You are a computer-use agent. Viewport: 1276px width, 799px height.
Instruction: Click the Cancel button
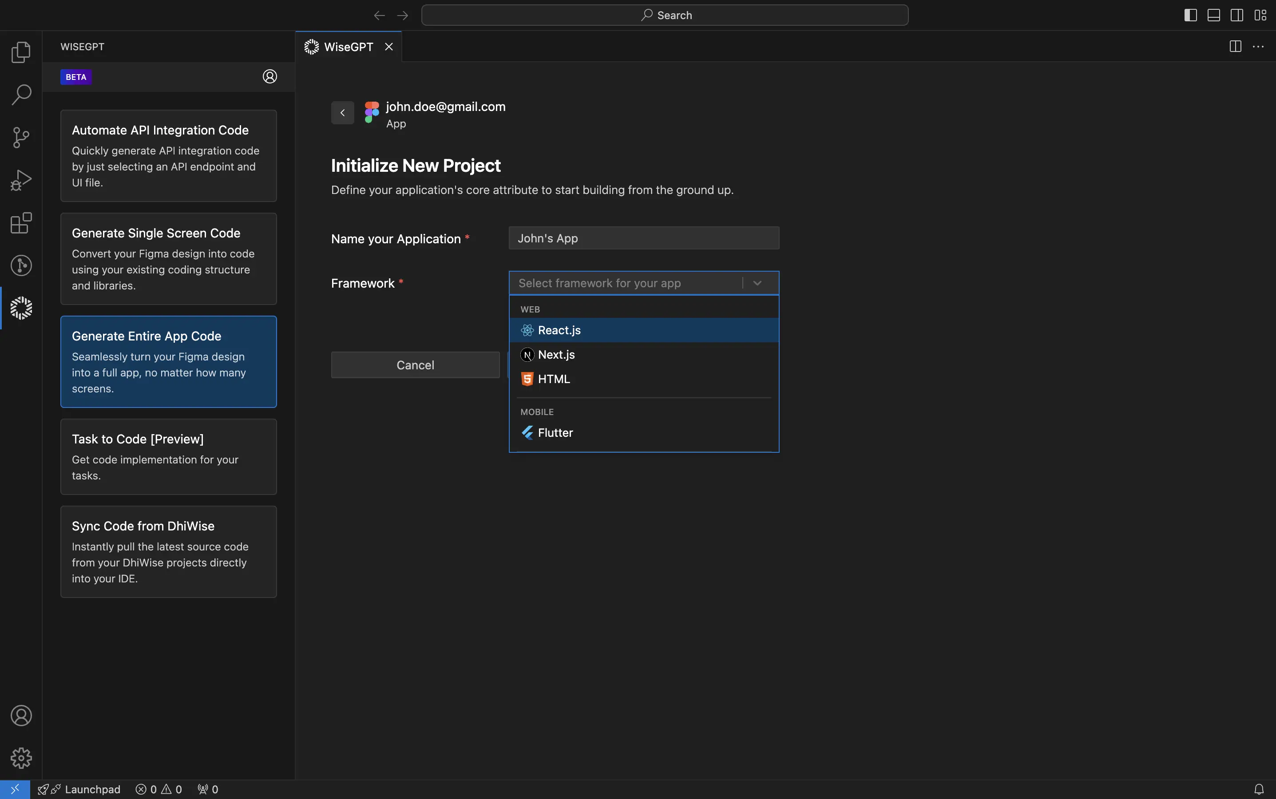[416, 365]
